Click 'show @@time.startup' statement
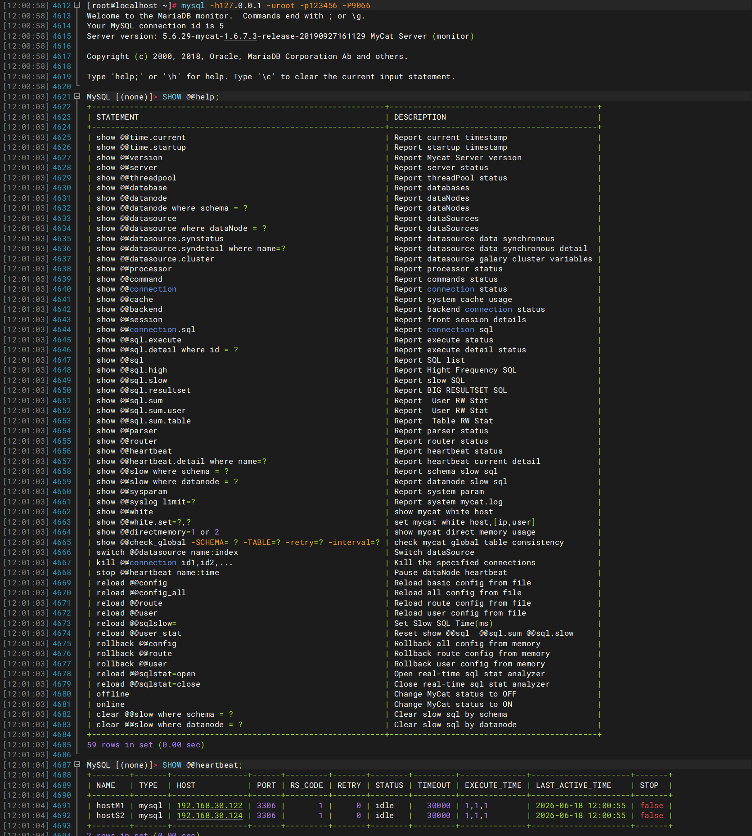The image size is (752, 836). 141,147
